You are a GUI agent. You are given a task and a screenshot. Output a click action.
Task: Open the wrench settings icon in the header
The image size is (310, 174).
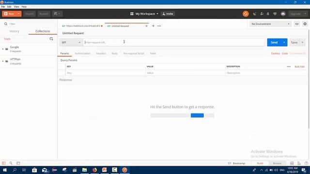262,14
